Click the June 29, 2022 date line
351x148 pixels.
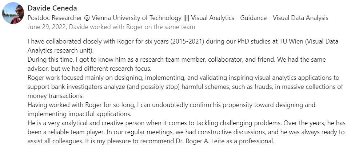pos(111,27)
